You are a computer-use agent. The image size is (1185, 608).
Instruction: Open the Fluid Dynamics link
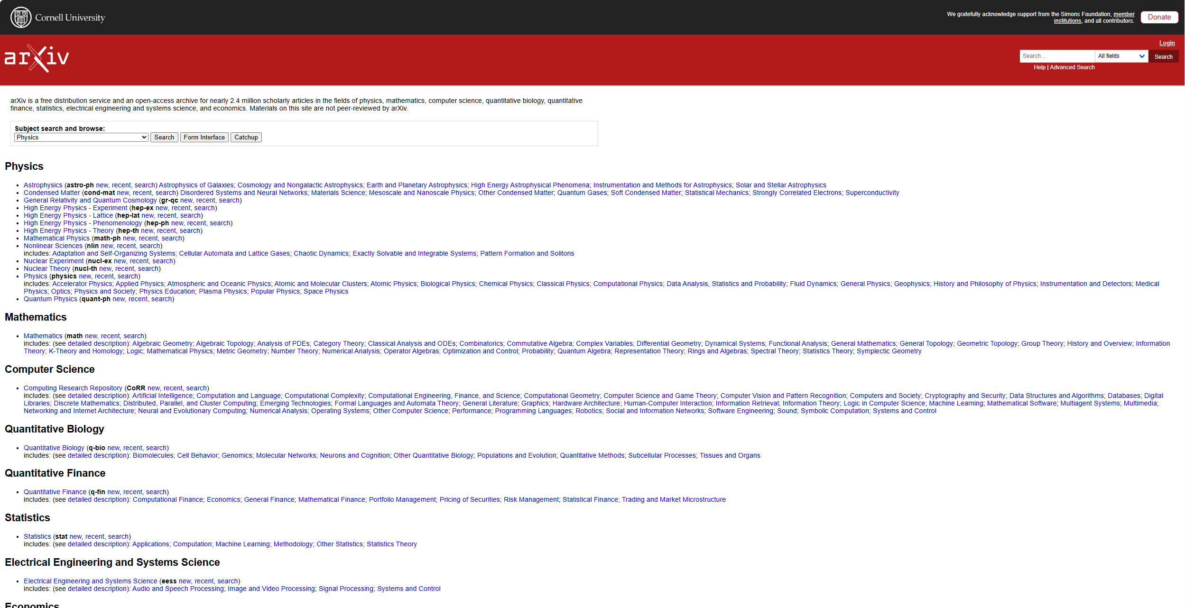point(813,284)
